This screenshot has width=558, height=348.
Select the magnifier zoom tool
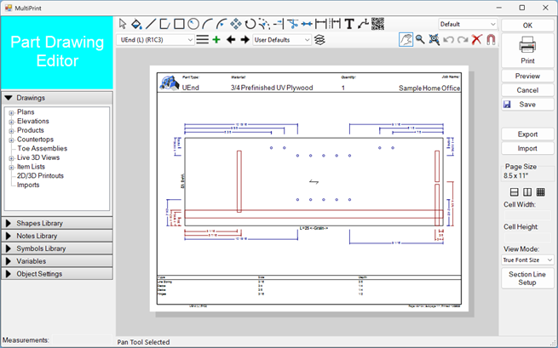tap(420, 39)
